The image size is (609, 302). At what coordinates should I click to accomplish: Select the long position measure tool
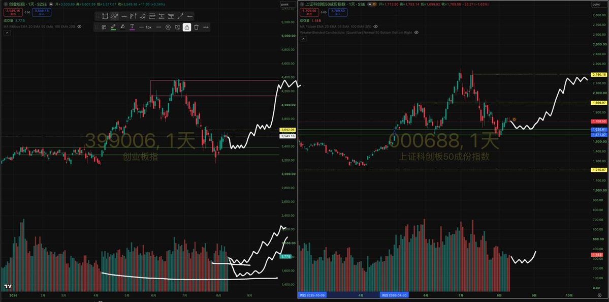pos(161,16)
